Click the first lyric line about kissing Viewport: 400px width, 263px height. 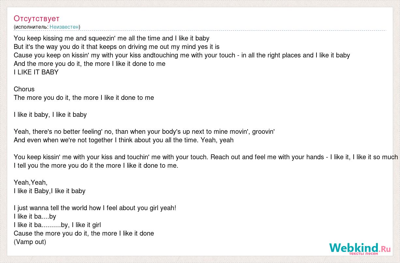(112, 38)
